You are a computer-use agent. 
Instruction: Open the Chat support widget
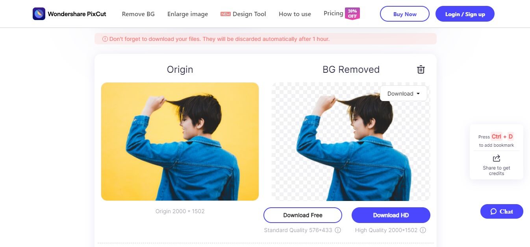pyautogui.click(x=502, y=212)
